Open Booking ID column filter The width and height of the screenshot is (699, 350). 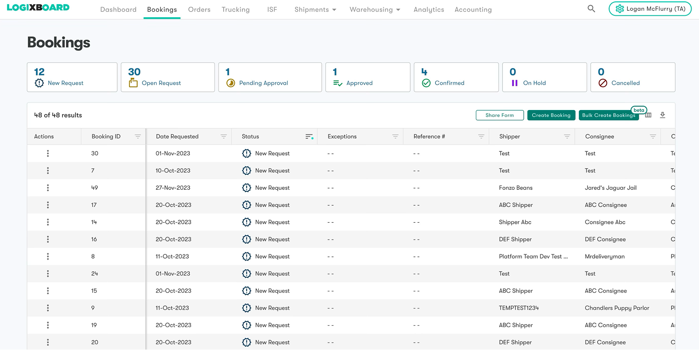tap(138, 137)
